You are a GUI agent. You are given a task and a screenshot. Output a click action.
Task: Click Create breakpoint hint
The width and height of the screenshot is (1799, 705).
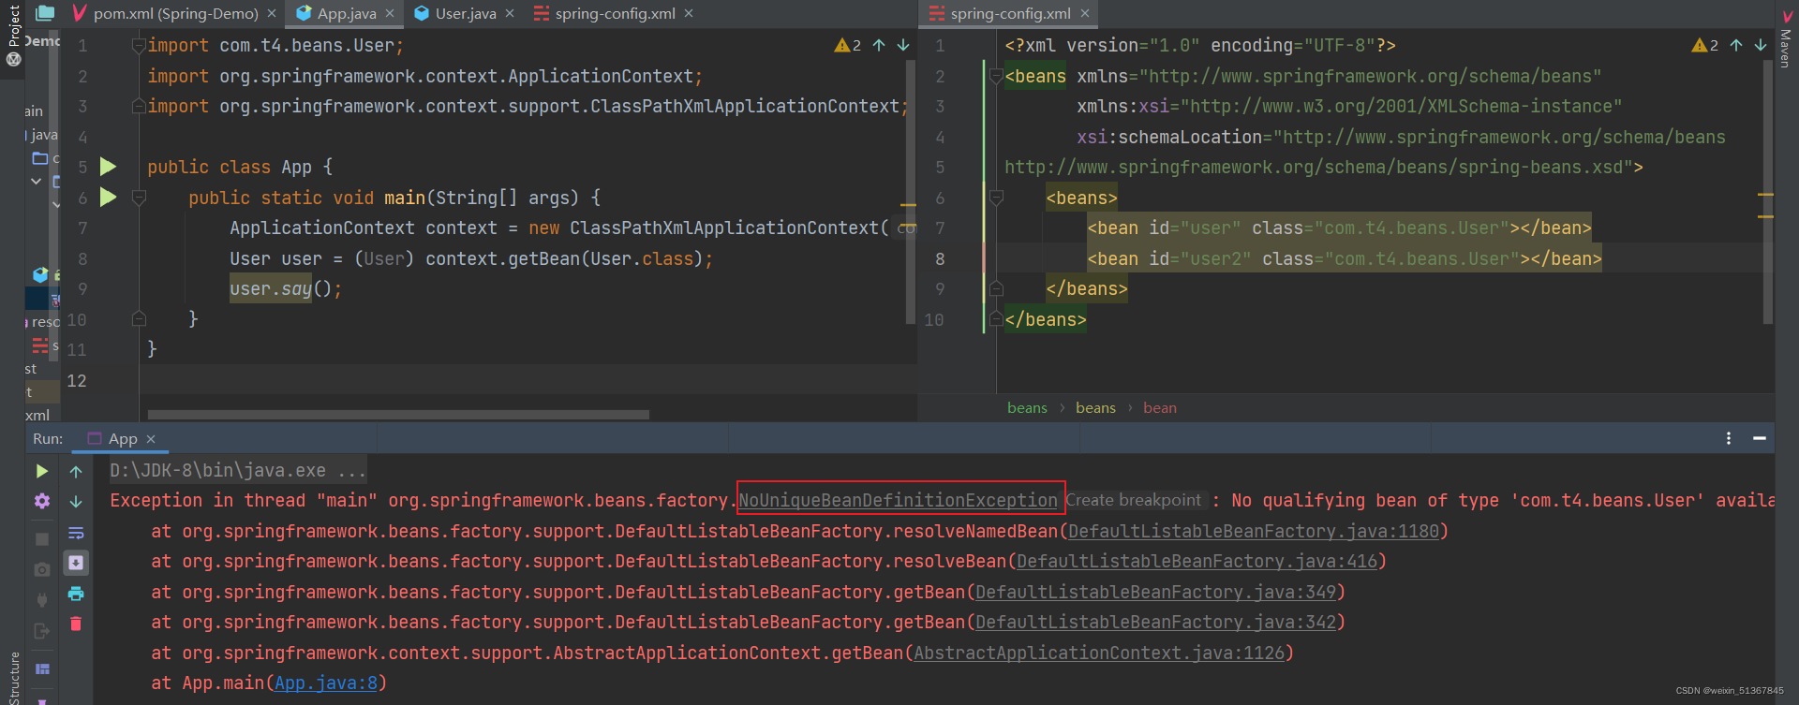pyautogui.click(x=1133, y=500)
